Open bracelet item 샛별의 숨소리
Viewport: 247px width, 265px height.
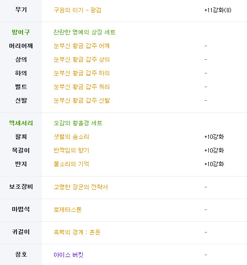[71, 137]
